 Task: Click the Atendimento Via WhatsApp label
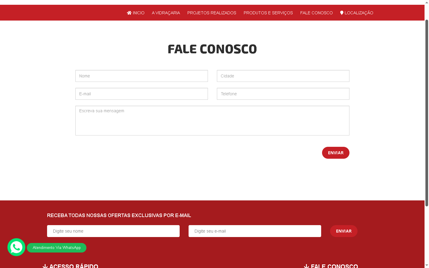(57, 248)
